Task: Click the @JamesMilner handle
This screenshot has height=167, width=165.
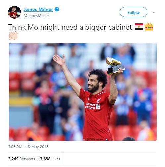Action: 36,16
